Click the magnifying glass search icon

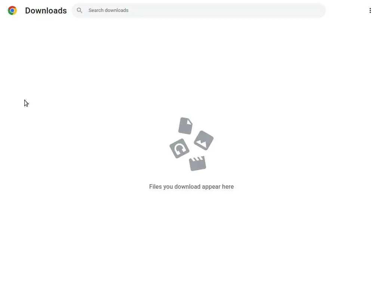coord(79,10)
